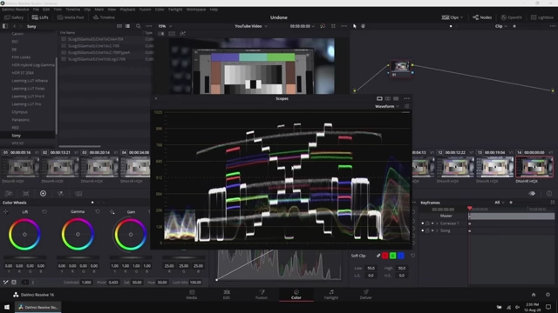The width and height of the screenshot is (558, 313).
Task: Select single scope layout icon
Action: pyautogui.click(x=379, y=98)
